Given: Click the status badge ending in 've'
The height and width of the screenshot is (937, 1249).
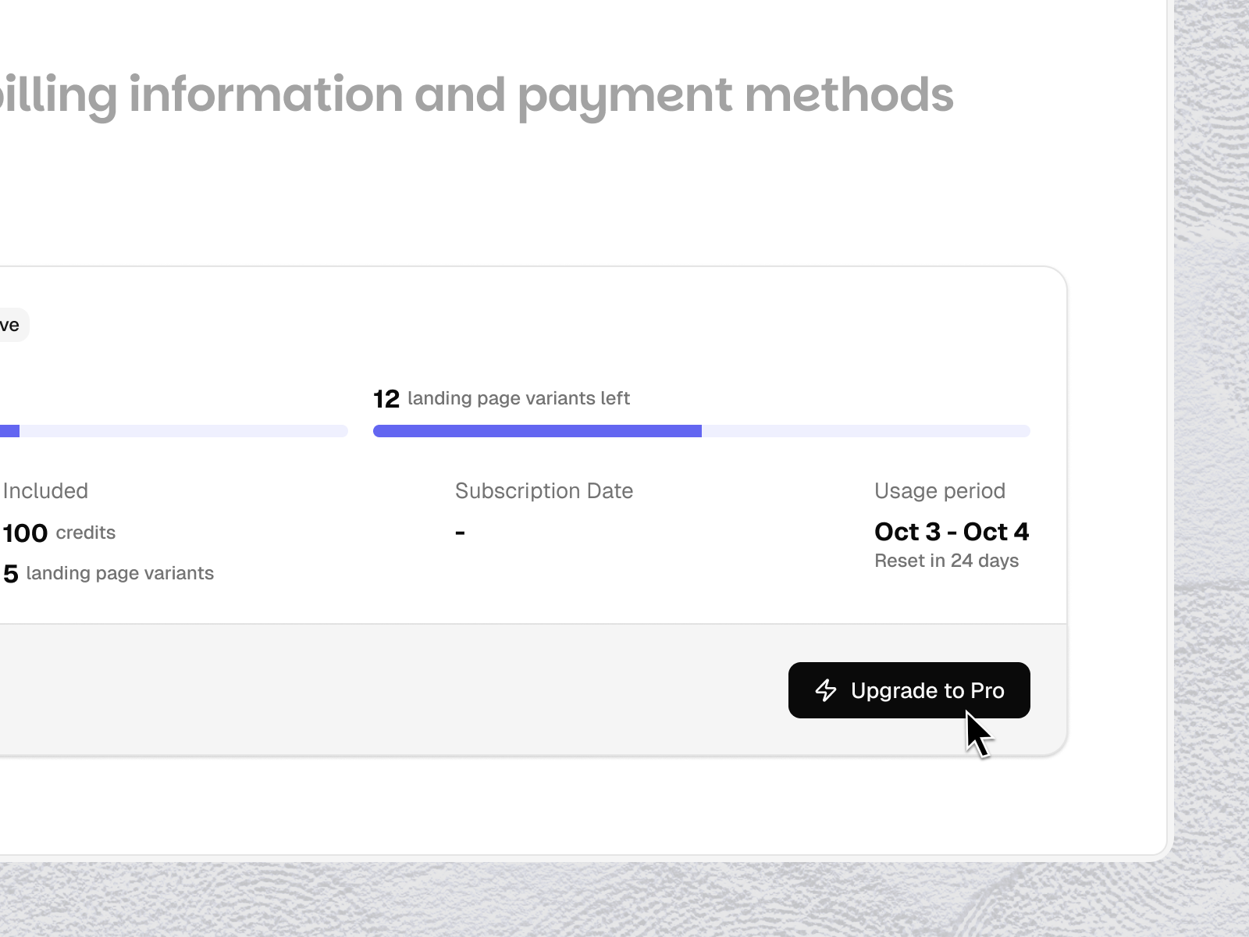Looking at the screenshot, I should pos(13,325).
